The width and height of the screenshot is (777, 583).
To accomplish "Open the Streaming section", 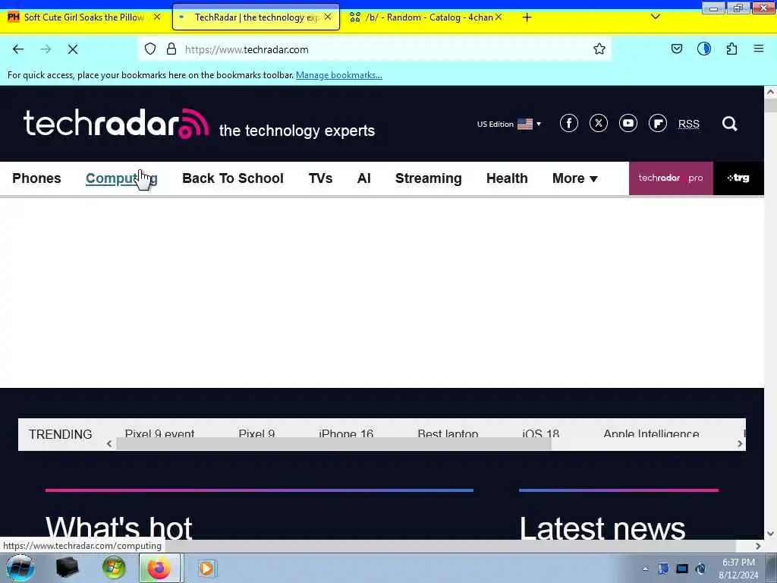I will 429,178.
